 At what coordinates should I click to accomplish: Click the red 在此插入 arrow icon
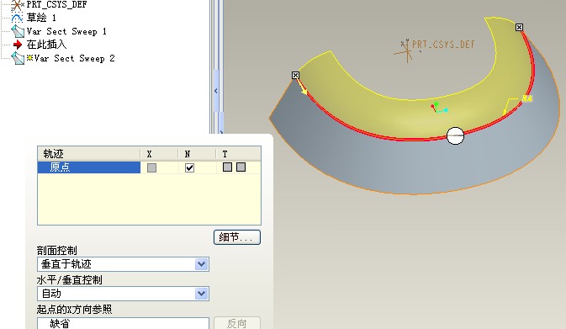pyautogui.click(x=18, y=45)
